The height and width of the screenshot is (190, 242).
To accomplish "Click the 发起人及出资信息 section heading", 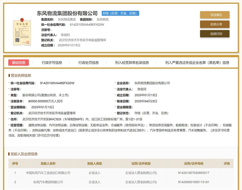I will (24, 154).
